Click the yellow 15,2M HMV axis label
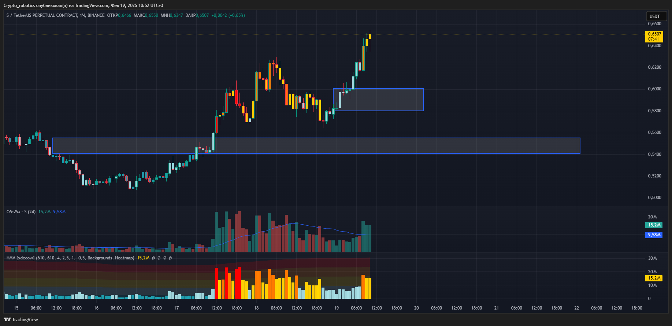 pyautogui.click(x=654, y=278)
